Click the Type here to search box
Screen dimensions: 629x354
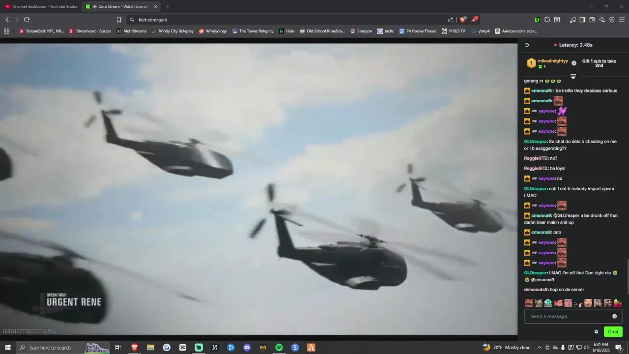[x=64, y=348]
